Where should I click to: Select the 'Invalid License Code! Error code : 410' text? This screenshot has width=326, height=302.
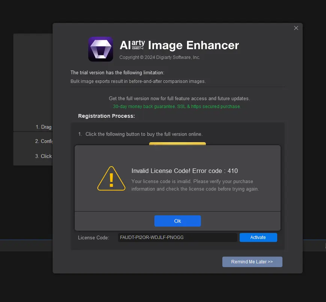[185, 171]
